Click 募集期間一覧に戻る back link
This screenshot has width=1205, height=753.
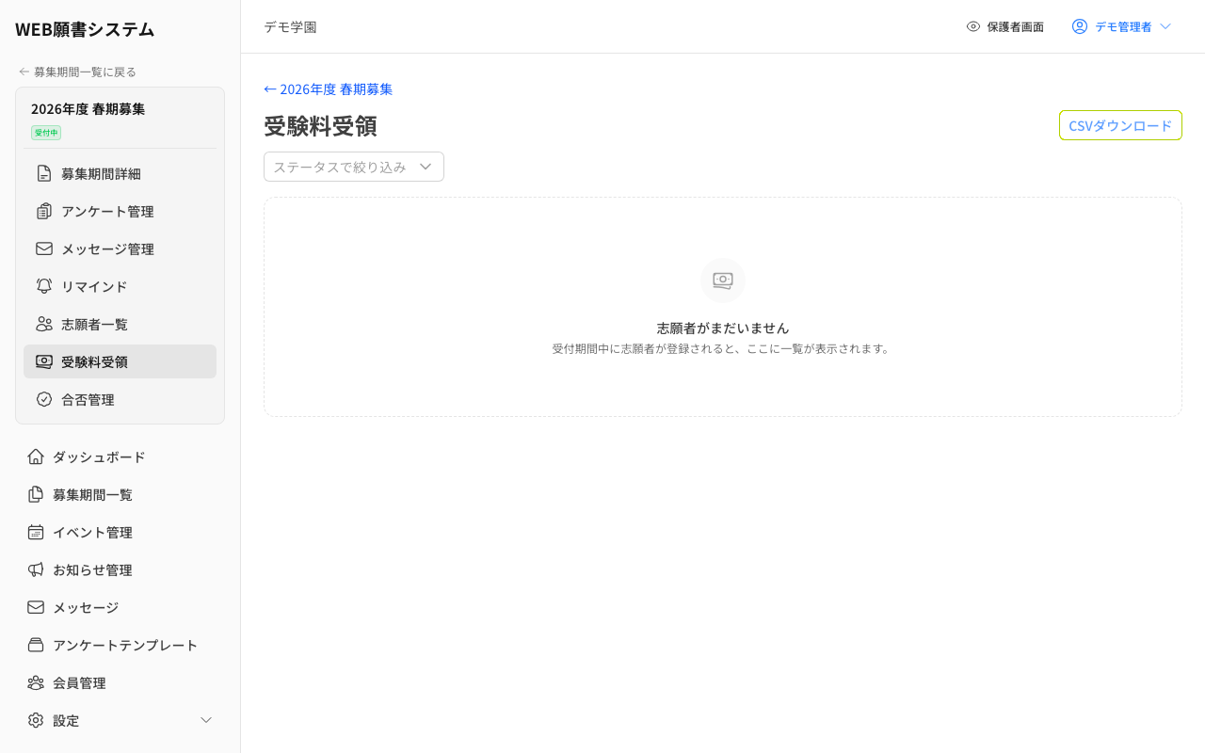click(77, 72)
